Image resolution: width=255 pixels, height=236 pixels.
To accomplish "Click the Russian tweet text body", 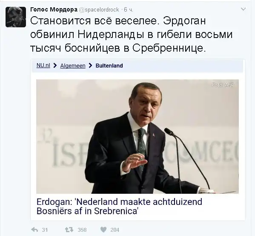I will tap(132, 35).
